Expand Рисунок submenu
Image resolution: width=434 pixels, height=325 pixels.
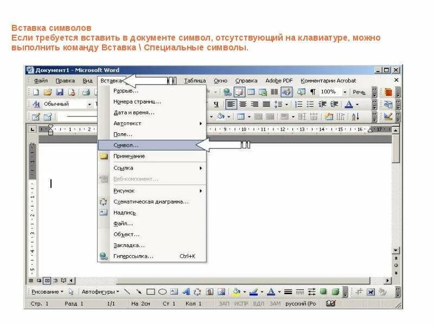(152, 191)
